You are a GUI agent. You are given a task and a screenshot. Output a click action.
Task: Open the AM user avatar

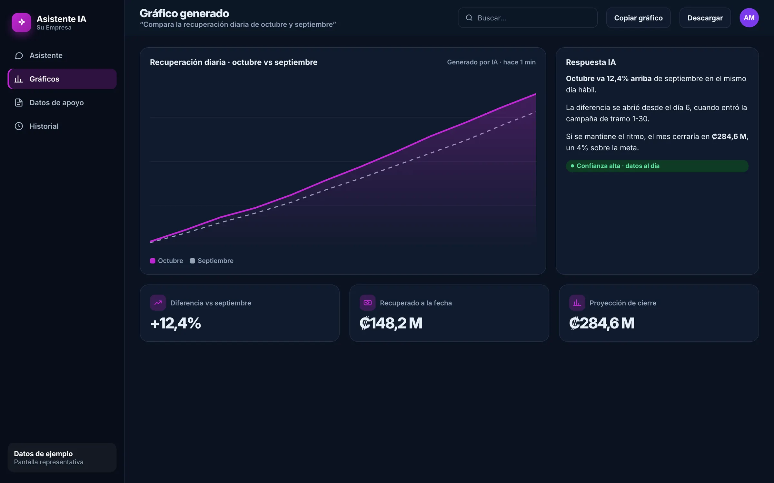749,18
